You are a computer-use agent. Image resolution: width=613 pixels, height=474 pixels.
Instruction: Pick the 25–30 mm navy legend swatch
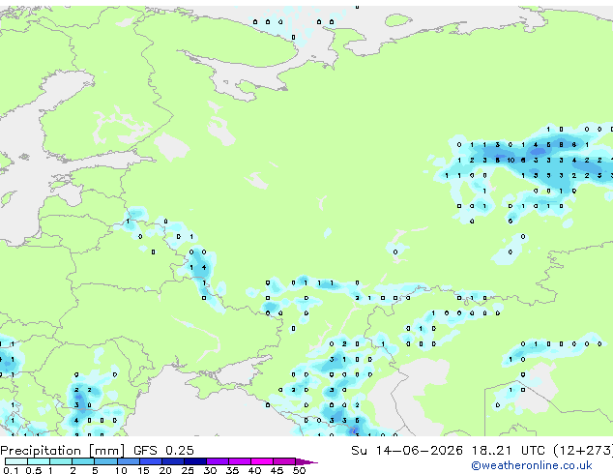click(194, 461)
